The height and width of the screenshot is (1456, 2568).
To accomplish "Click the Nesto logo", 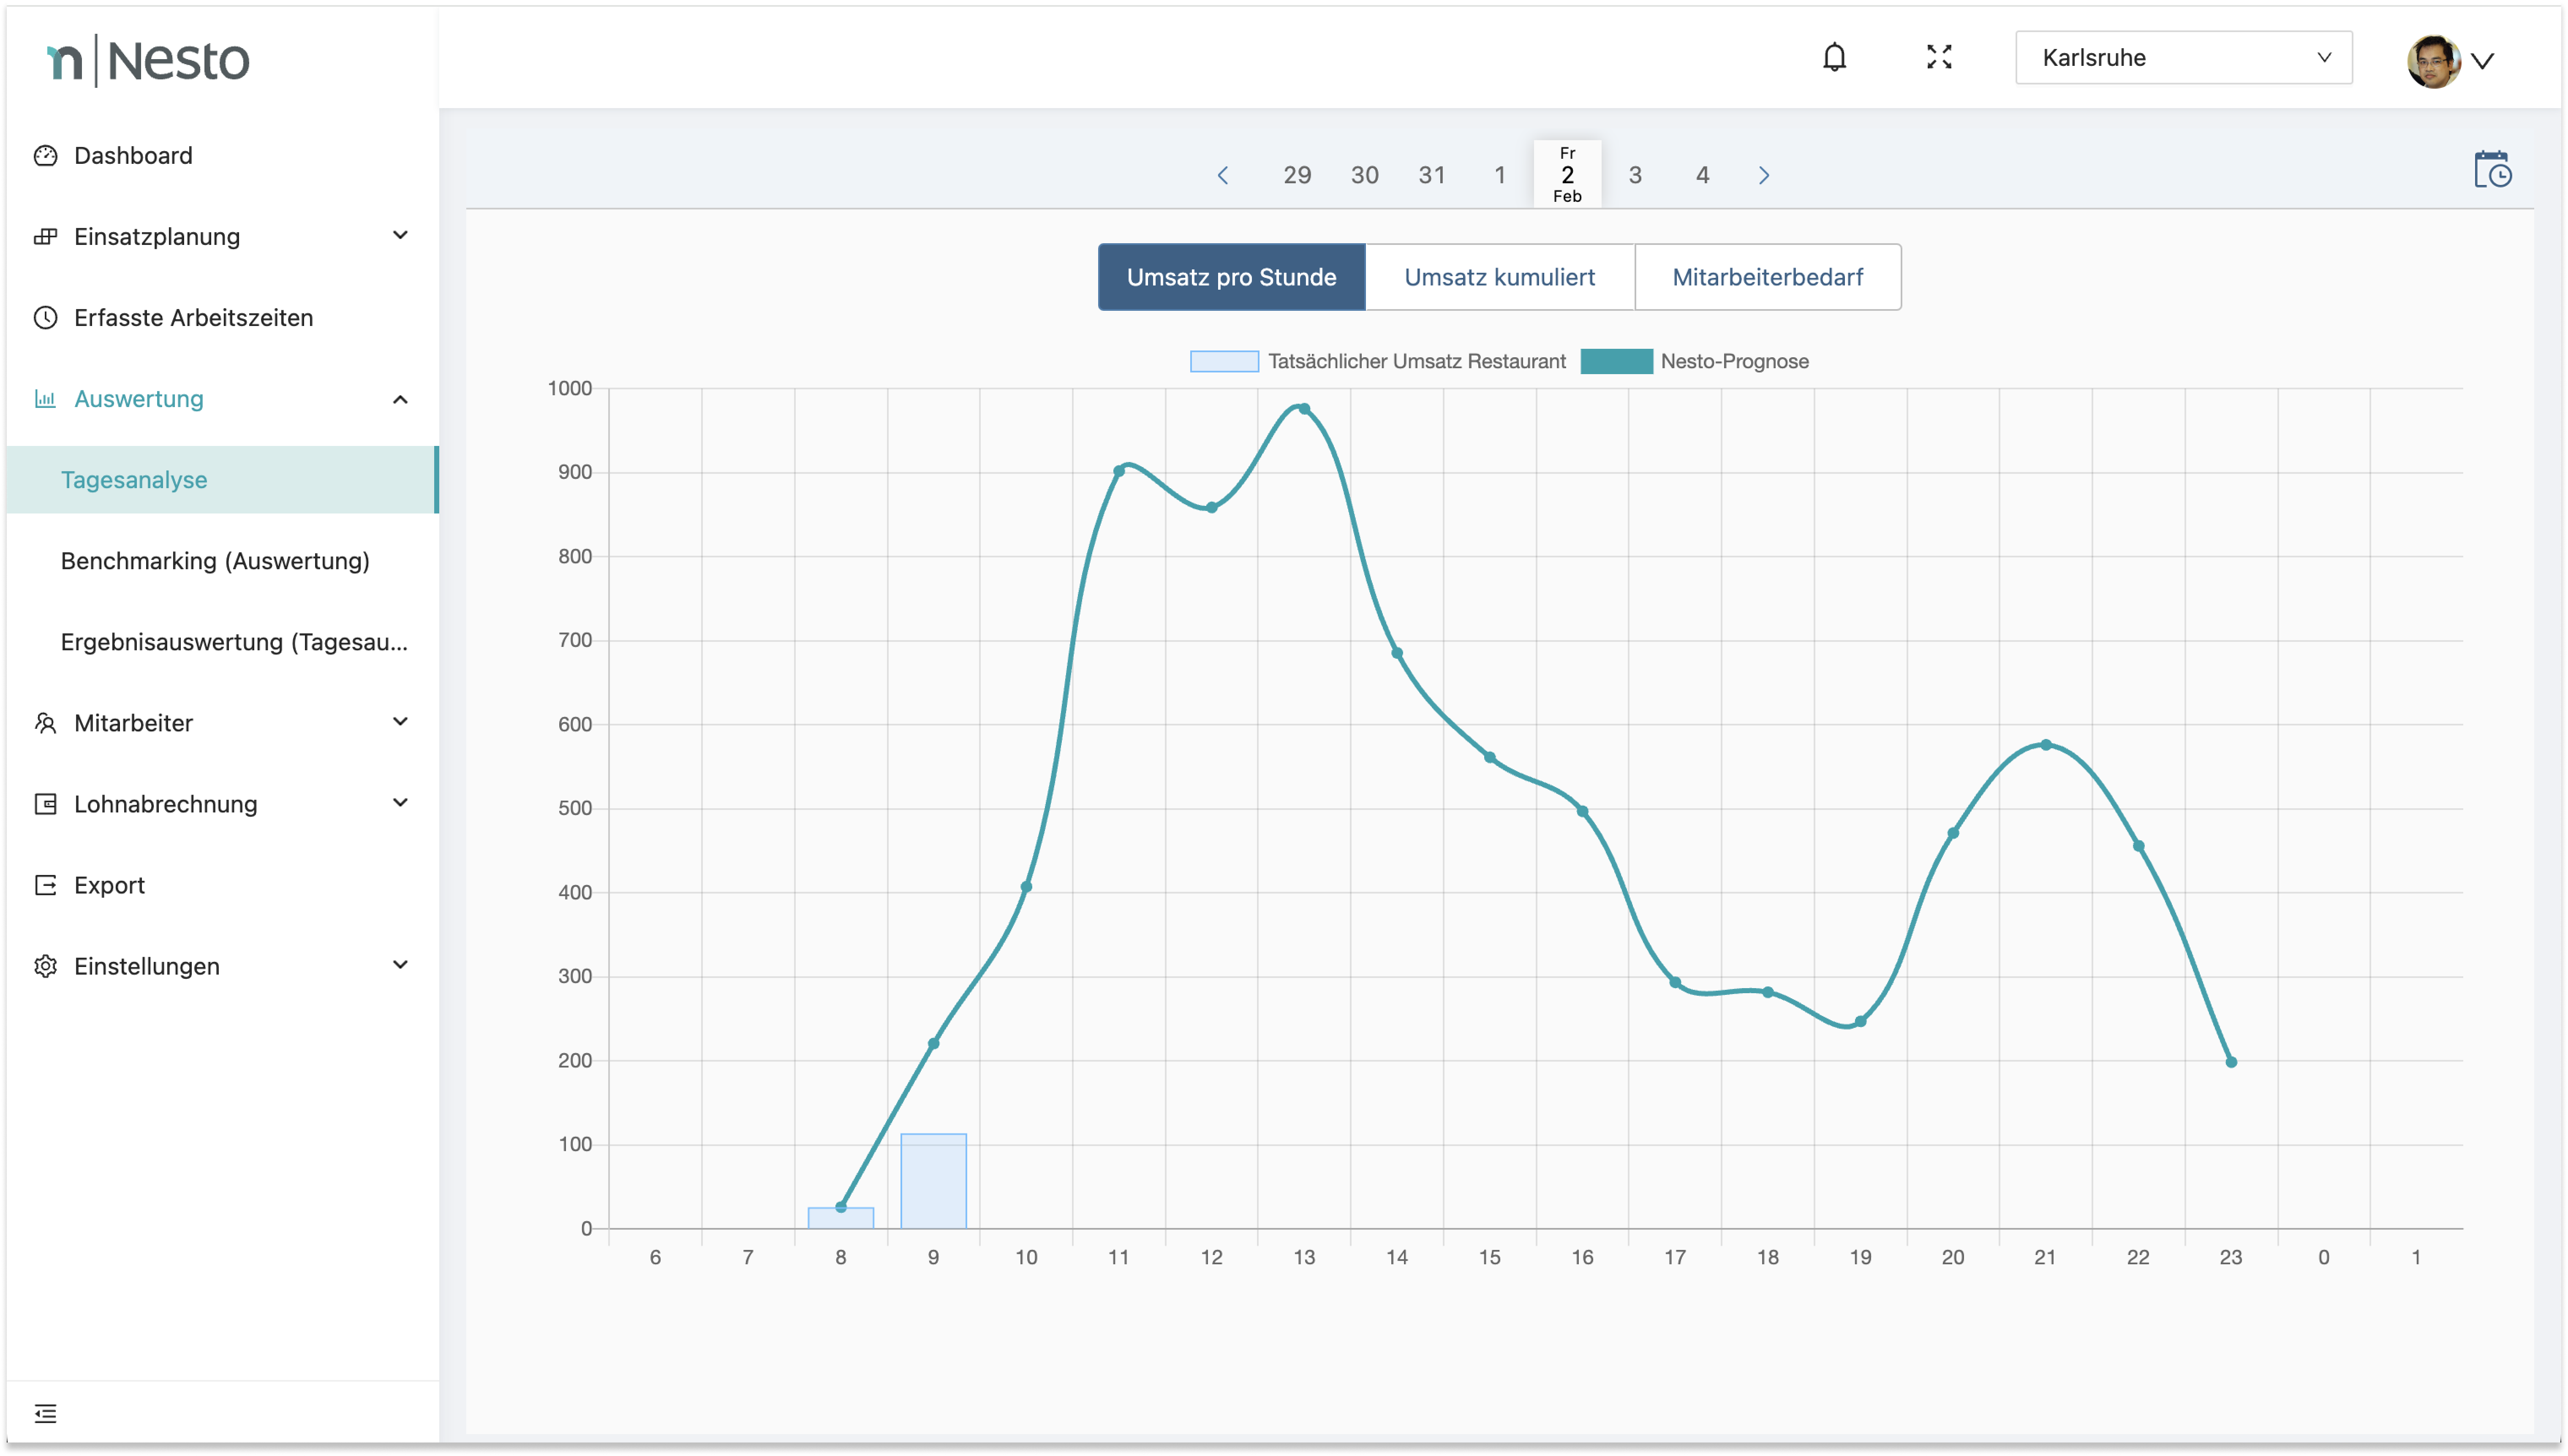I will [x=148, y=61].
